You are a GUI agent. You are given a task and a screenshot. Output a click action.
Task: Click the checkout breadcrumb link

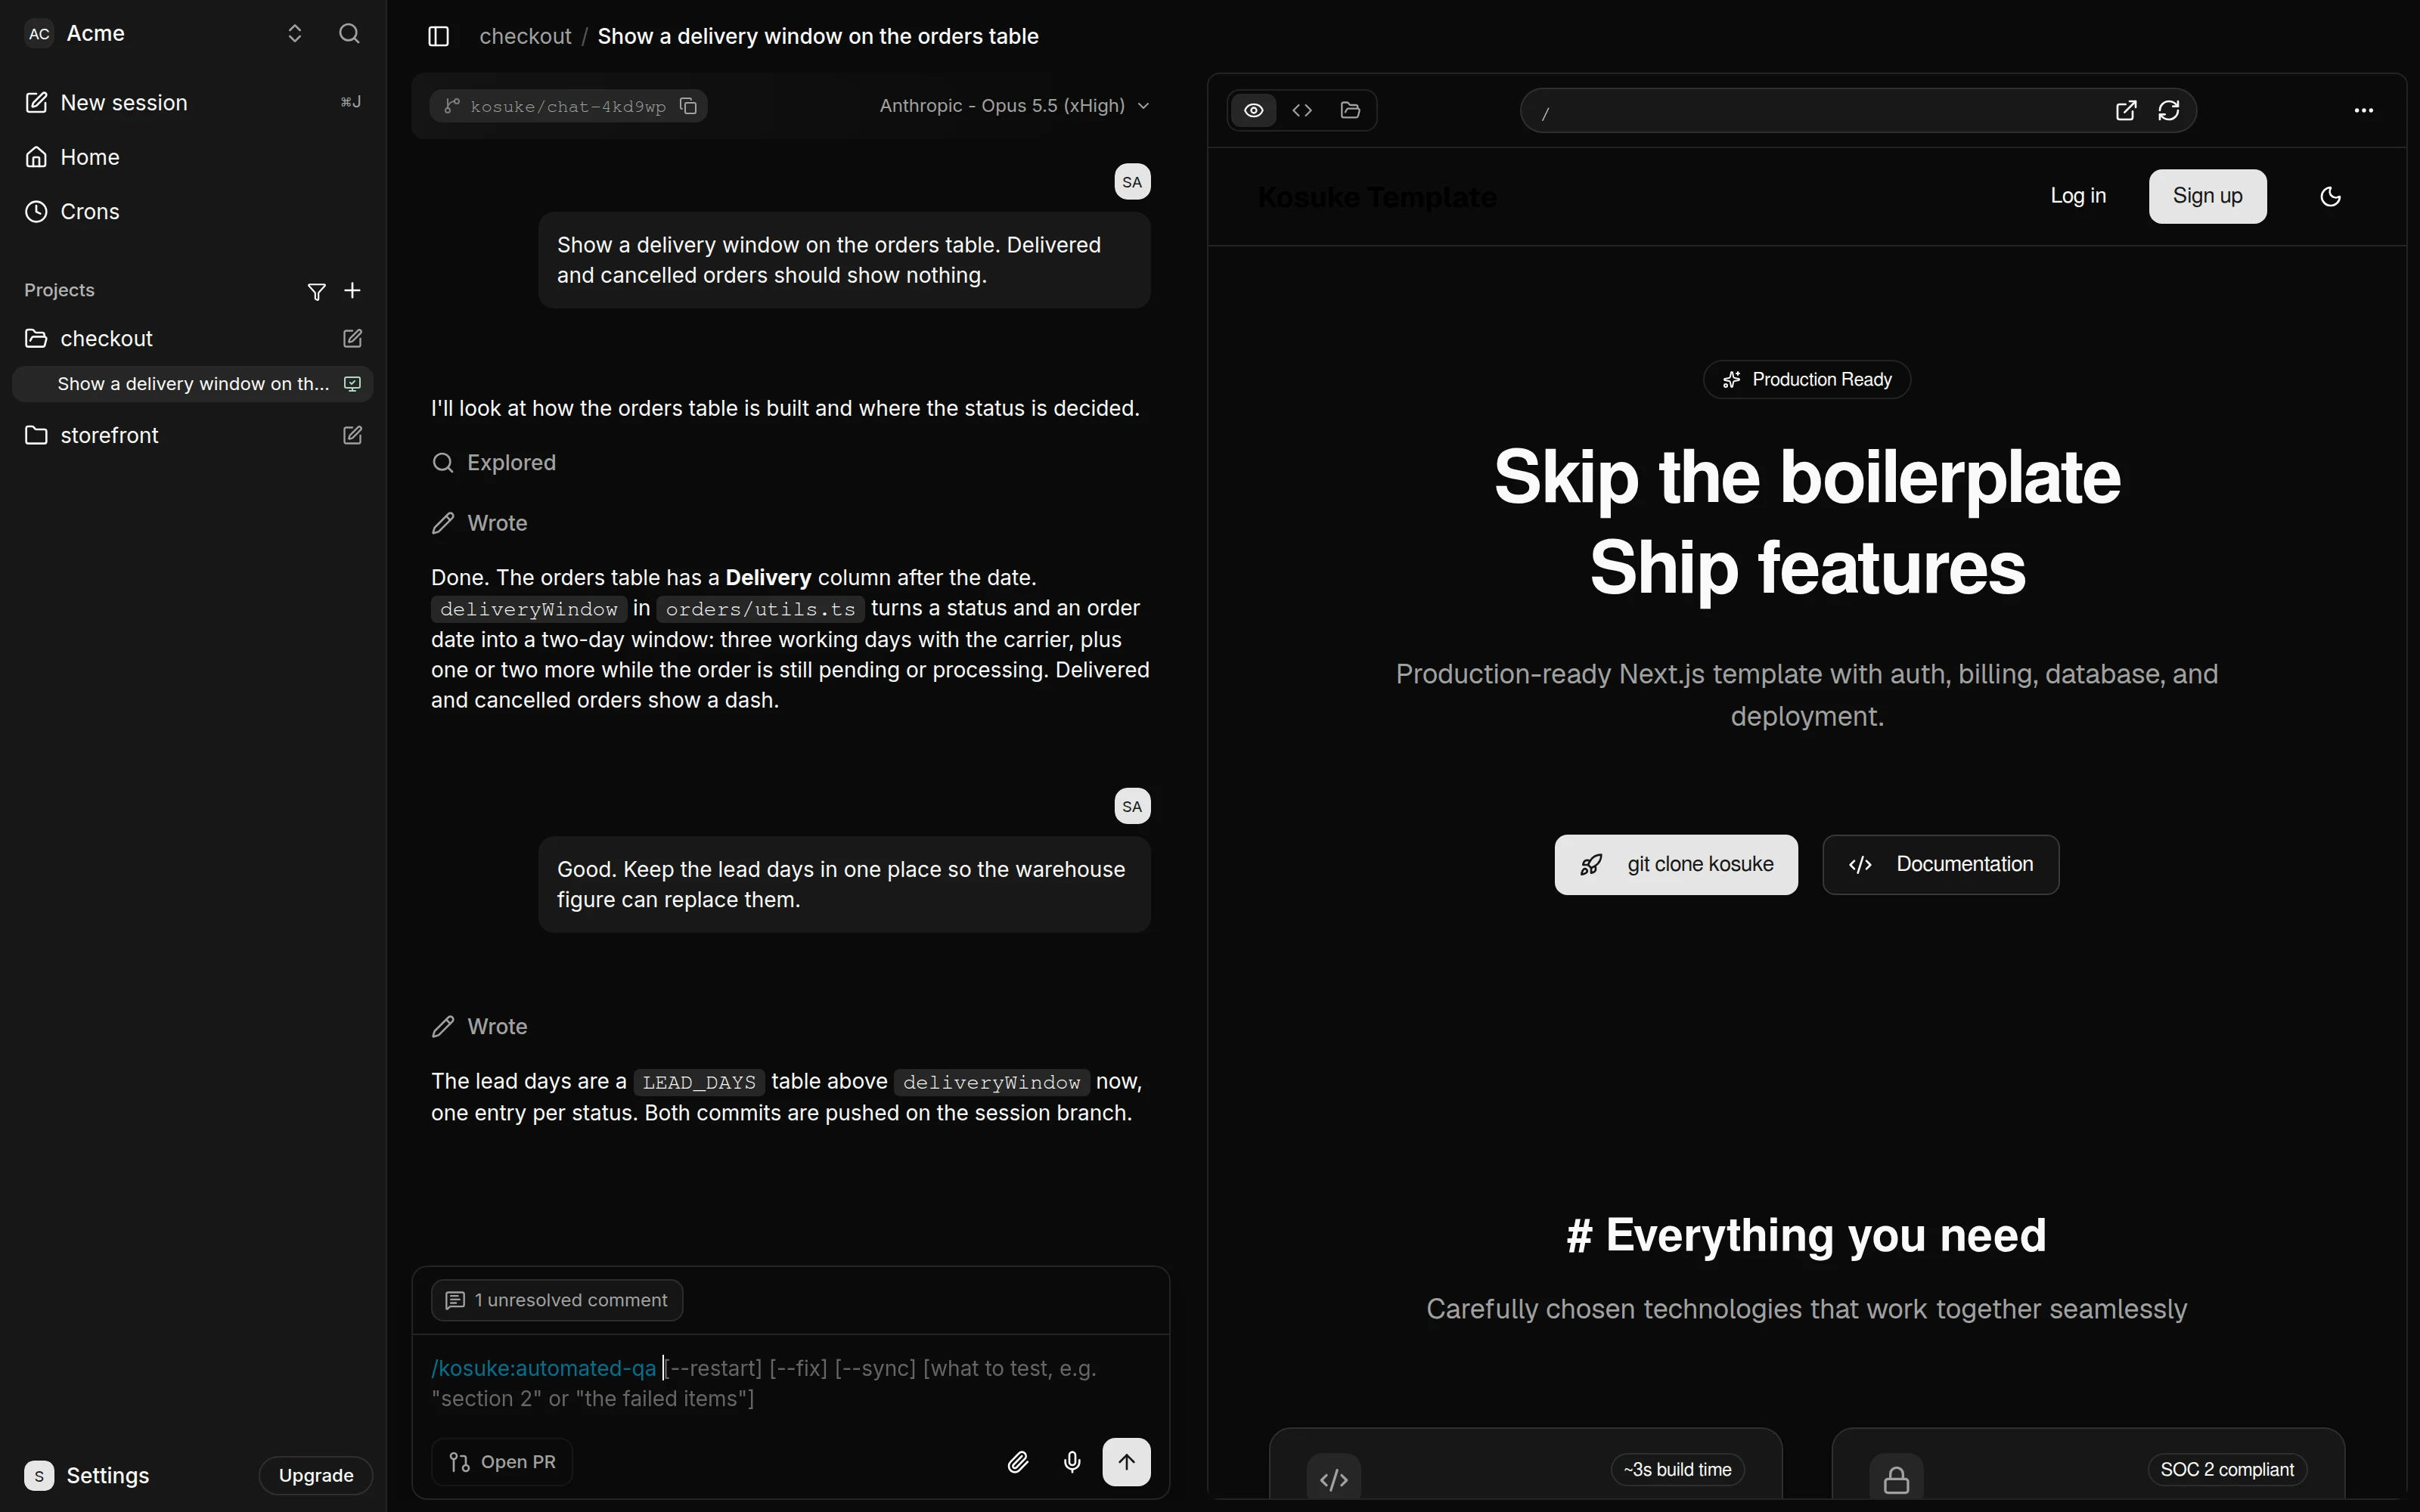click(525, 37)
